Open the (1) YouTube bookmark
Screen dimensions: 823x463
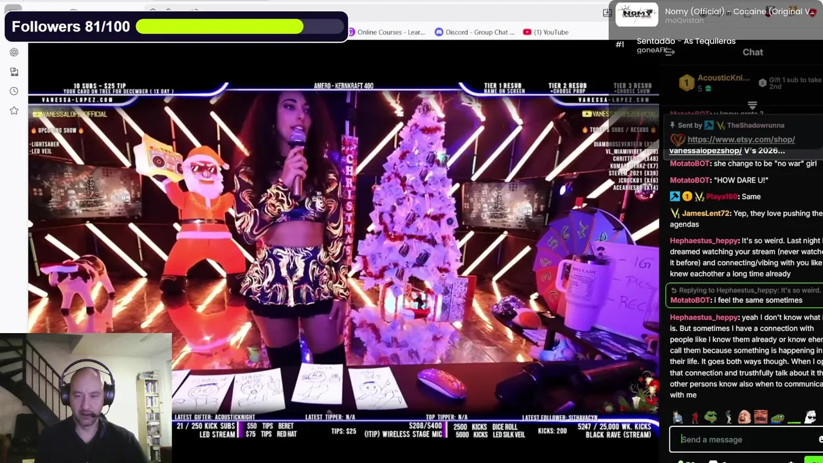tap(546, 32)
